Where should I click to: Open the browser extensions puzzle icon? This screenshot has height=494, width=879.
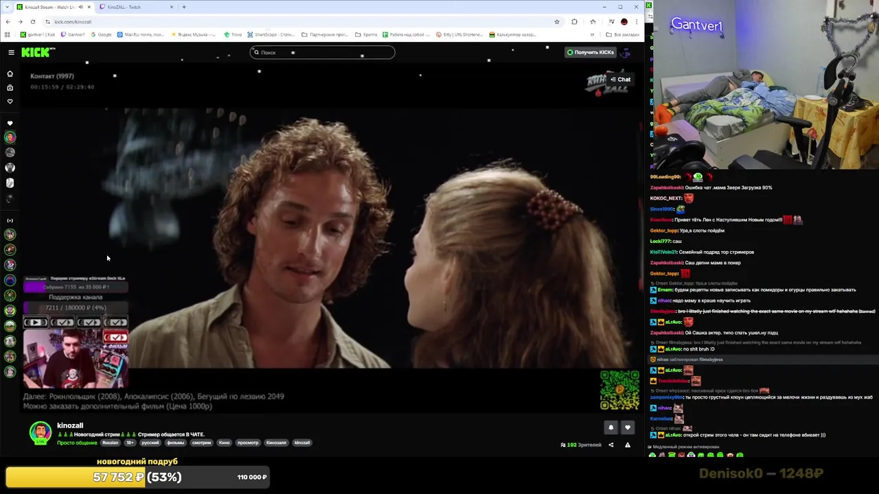574,21
